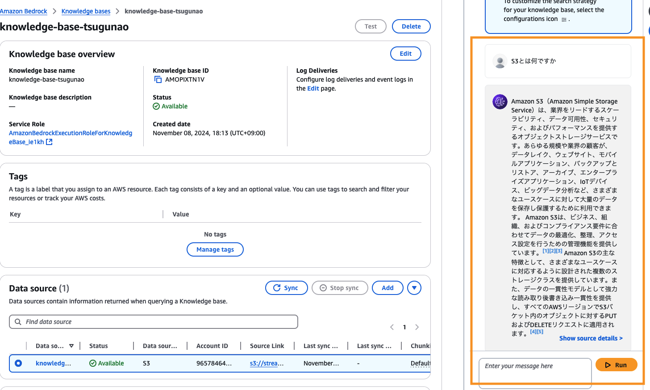
Task: Sync the data source
Action: [286, 288]
